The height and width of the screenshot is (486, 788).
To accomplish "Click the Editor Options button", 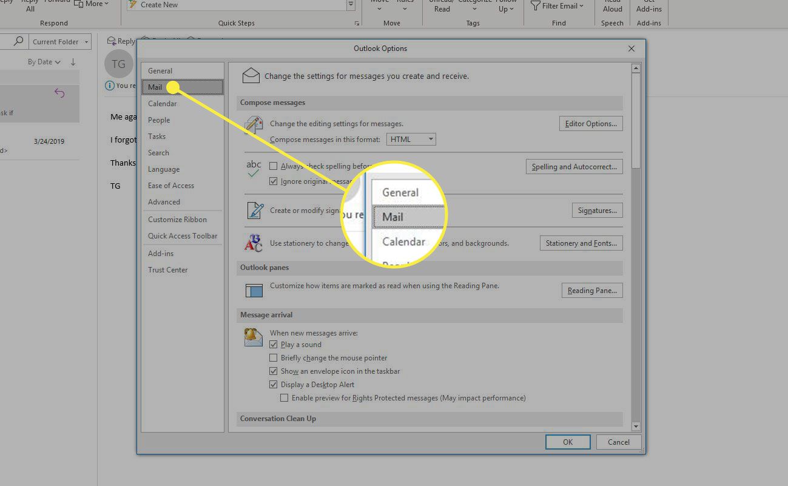I will [591, 124].
